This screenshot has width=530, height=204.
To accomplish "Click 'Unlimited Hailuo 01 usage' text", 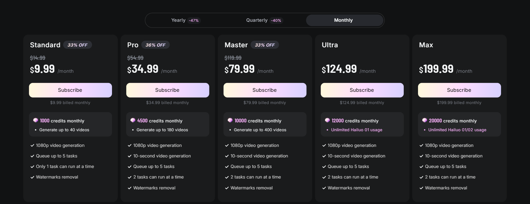I will [357, 130].
